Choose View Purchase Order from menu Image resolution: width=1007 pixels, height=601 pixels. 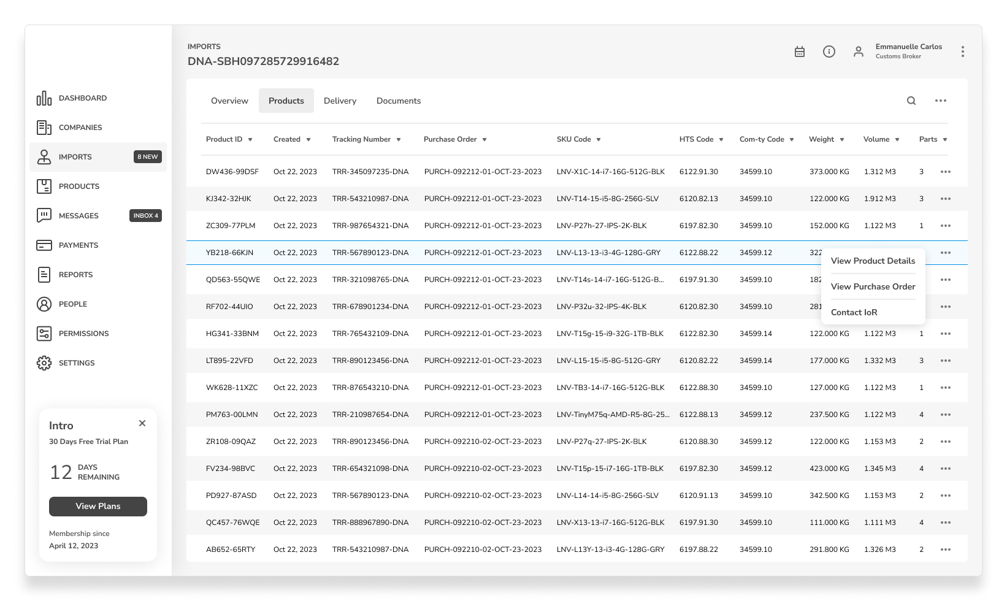[873, 286]
